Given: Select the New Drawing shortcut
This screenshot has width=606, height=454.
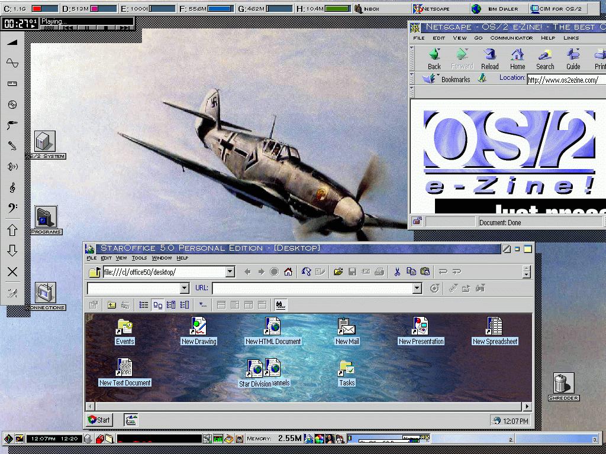Looking at the screenshot, I should [x=199, y=331].
